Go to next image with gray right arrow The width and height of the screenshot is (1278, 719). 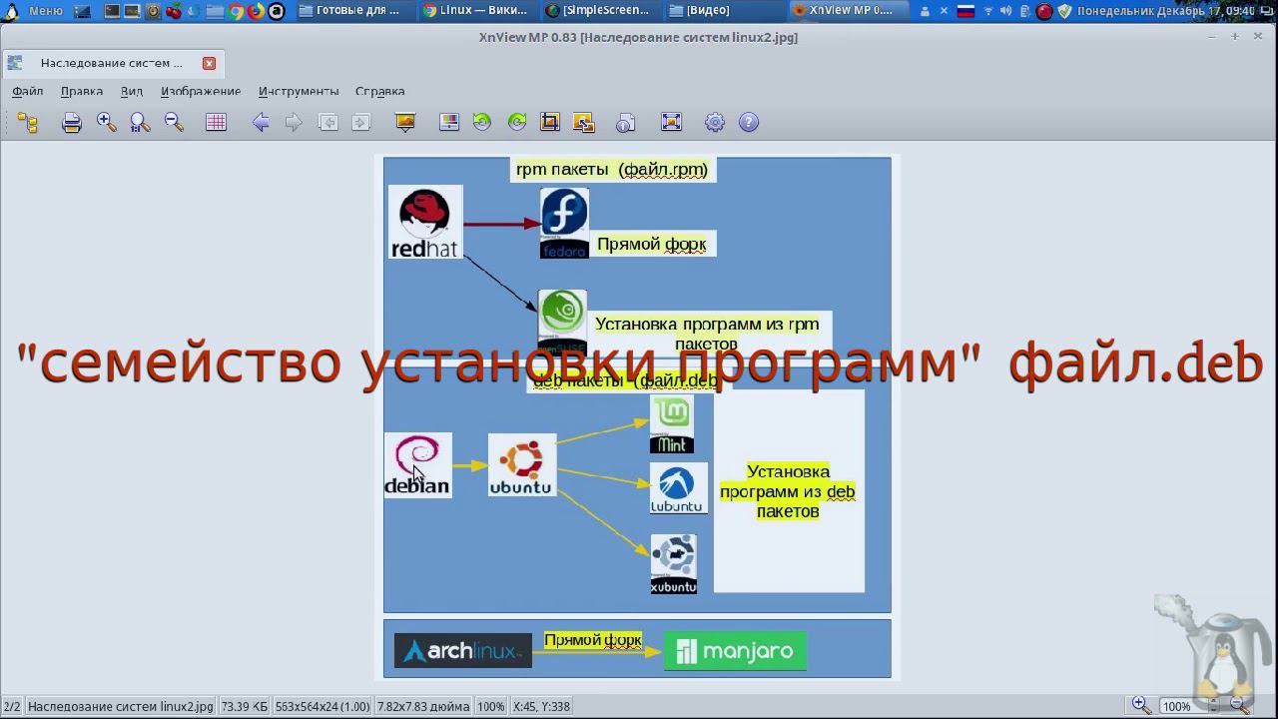point(293,123)
